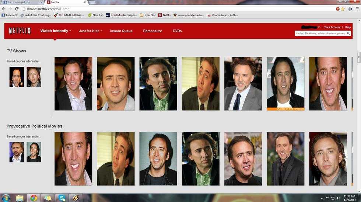Bookmark this page with the star icon
The width and height of the screenshot is (361, 202).
tap(343, 9)
